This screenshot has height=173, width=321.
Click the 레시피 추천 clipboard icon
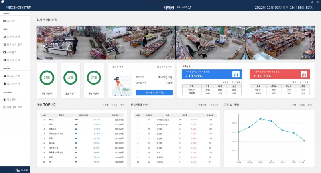(x=4, y=84)
